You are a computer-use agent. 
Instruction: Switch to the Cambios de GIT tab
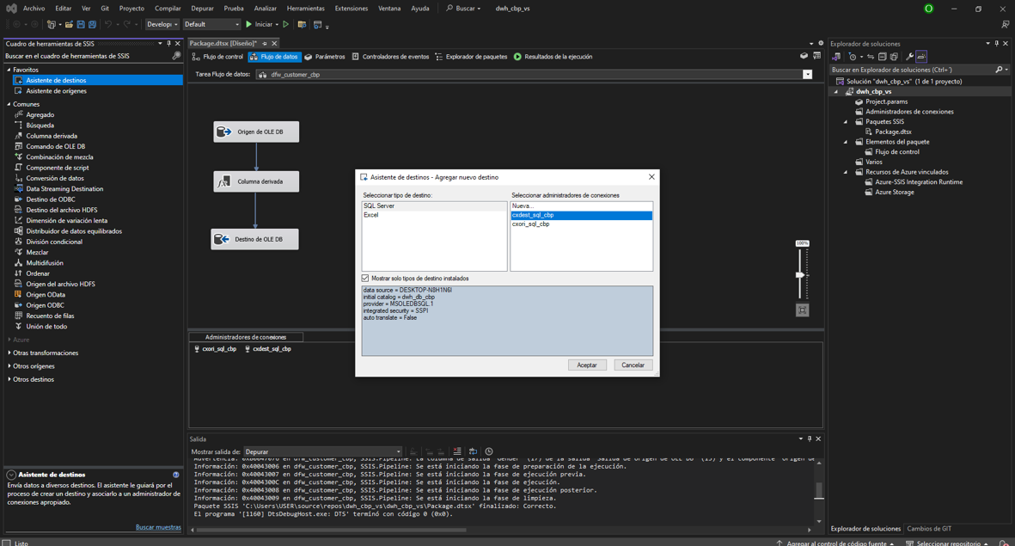(929, 529)
